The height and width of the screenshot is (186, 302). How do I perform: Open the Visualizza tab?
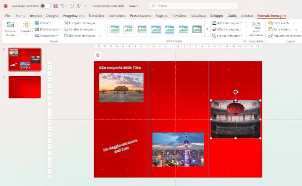click(198, 15)
